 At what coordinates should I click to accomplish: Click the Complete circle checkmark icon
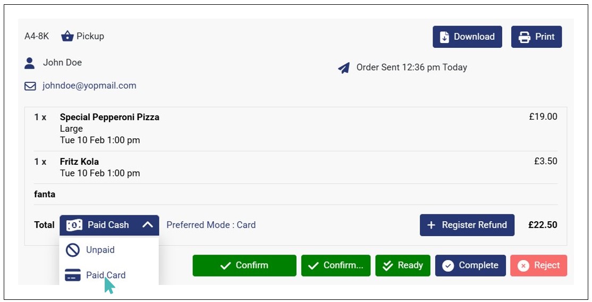tap(448, 265)
